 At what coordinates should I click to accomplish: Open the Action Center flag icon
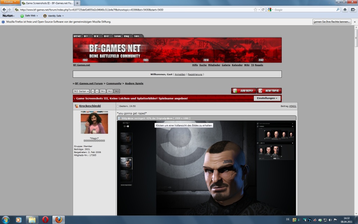click(x=335, y=220)
